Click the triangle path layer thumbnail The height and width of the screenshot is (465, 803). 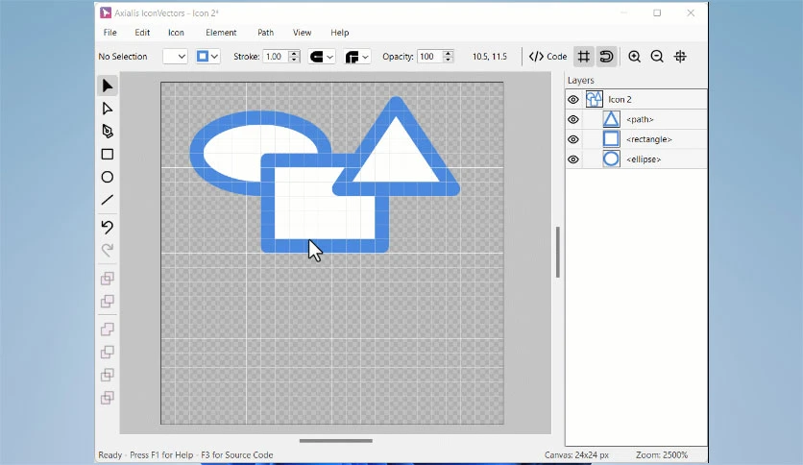click(611, 119)
